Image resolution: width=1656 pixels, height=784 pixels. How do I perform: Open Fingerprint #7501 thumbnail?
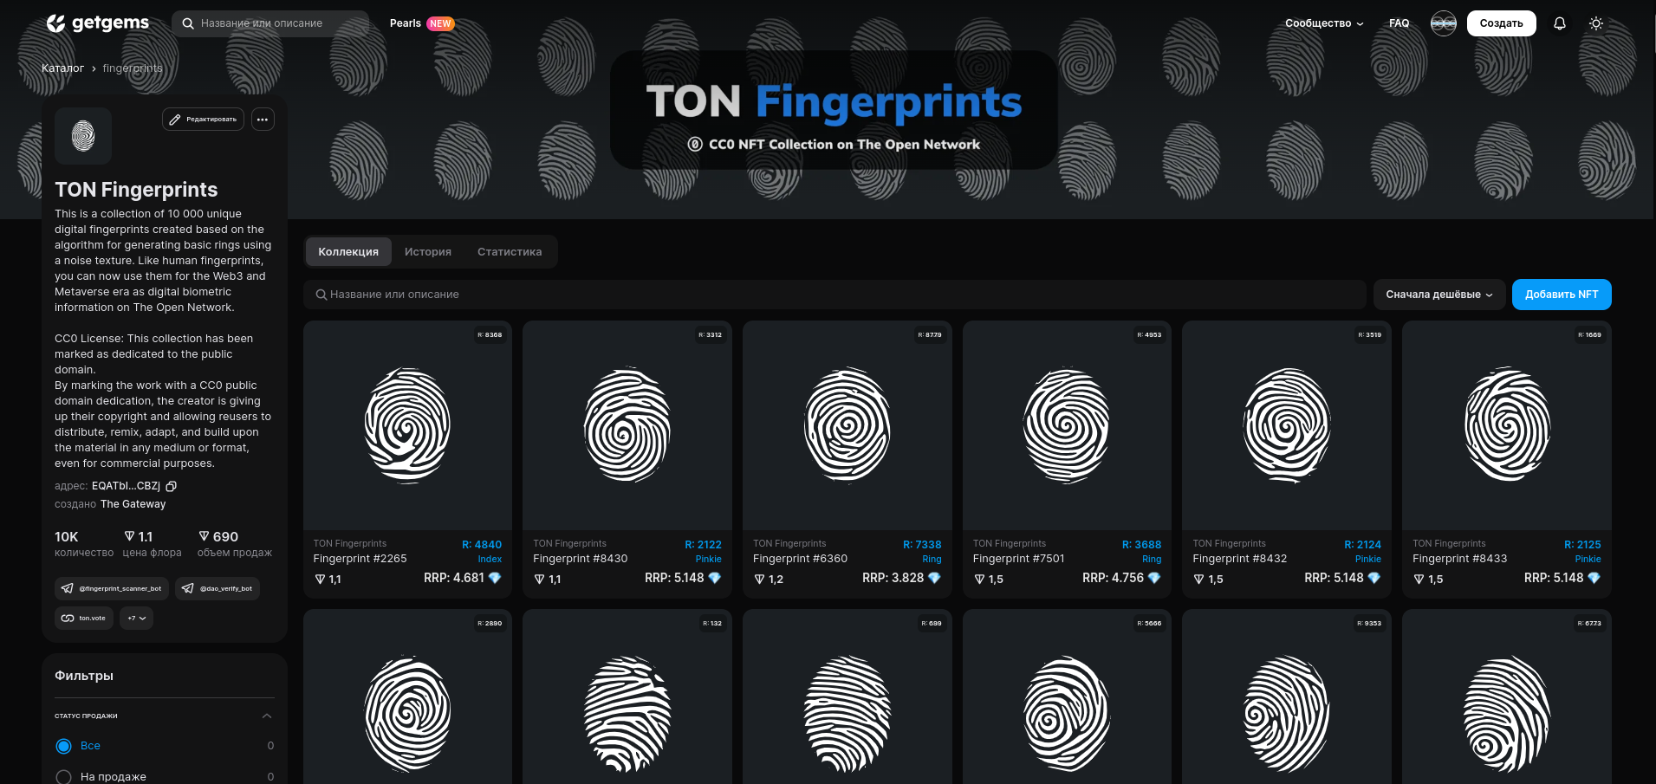(x=1067, y=425)
